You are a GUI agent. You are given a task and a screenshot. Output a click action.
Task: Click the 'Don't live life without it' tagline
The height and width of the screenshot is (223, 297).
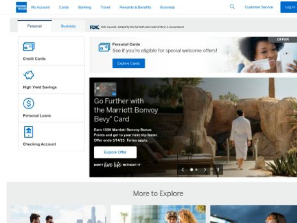[117, 165]
